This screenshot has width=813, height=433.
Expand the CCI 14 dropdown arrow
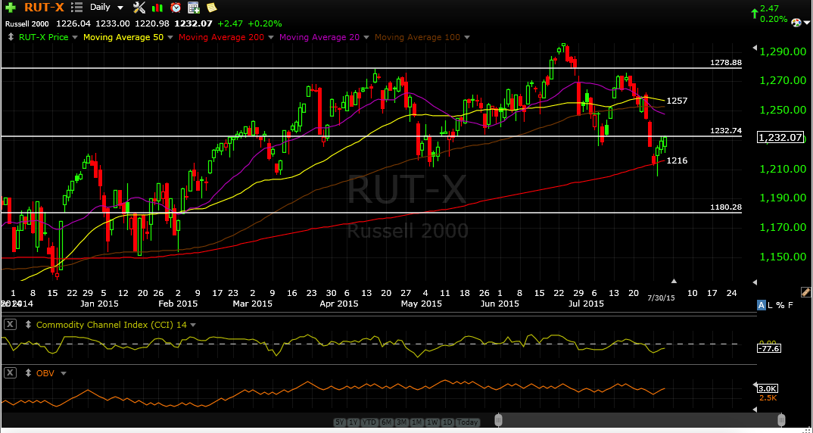(193, 326)
